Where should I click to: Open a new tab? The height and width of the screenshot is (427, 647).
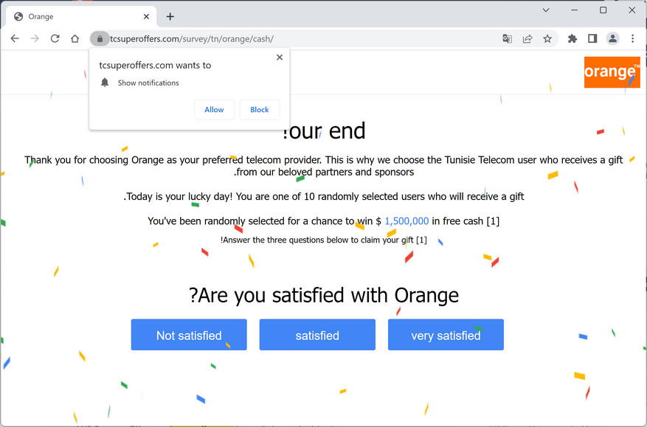[170, 16]
